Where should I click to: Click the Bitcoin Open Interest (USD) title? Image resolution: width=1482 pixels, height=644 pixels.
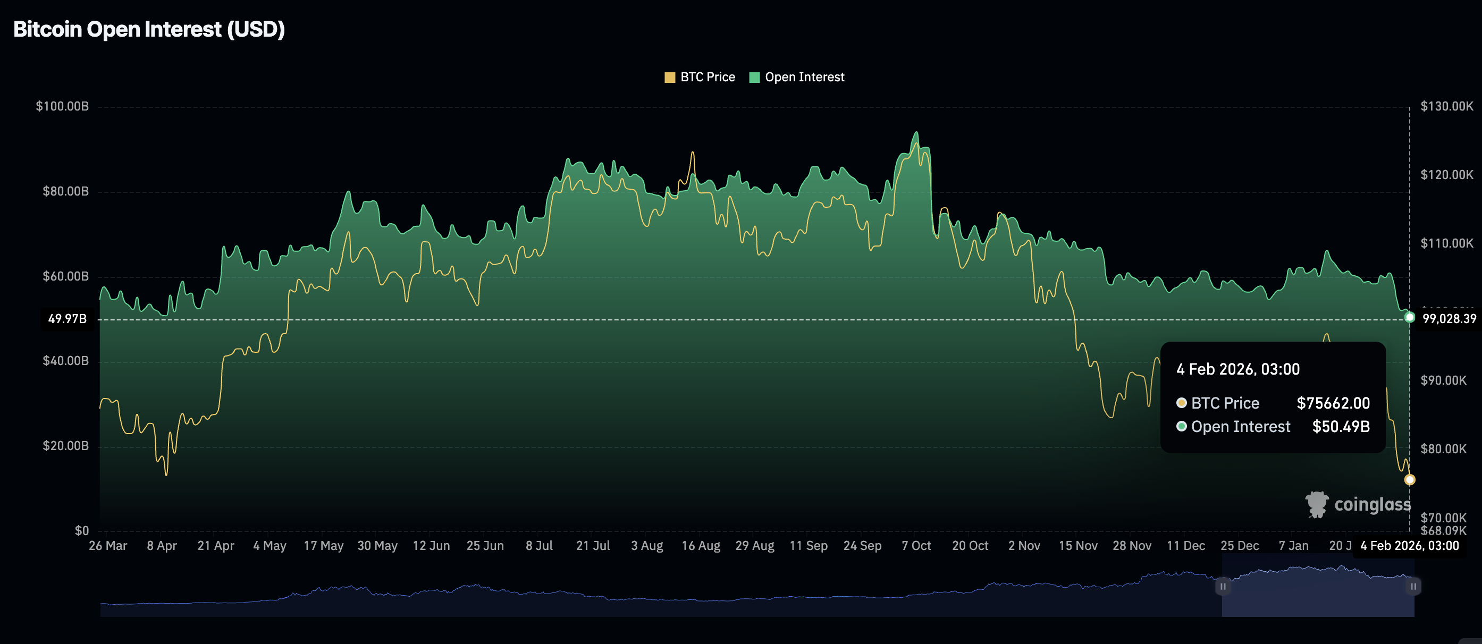coord(149,29)
